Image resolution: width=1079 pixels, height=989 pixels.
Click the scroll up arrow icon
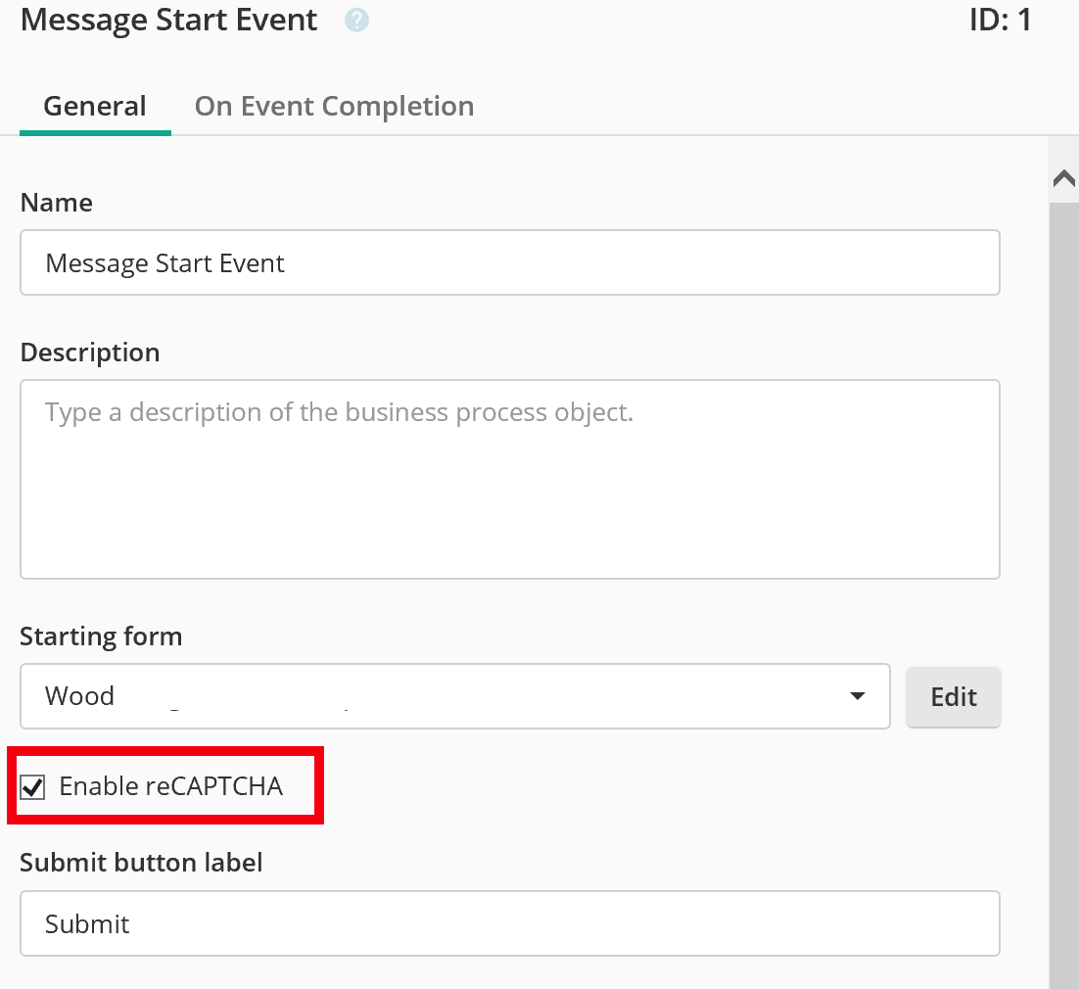[x=1063, y=178]
